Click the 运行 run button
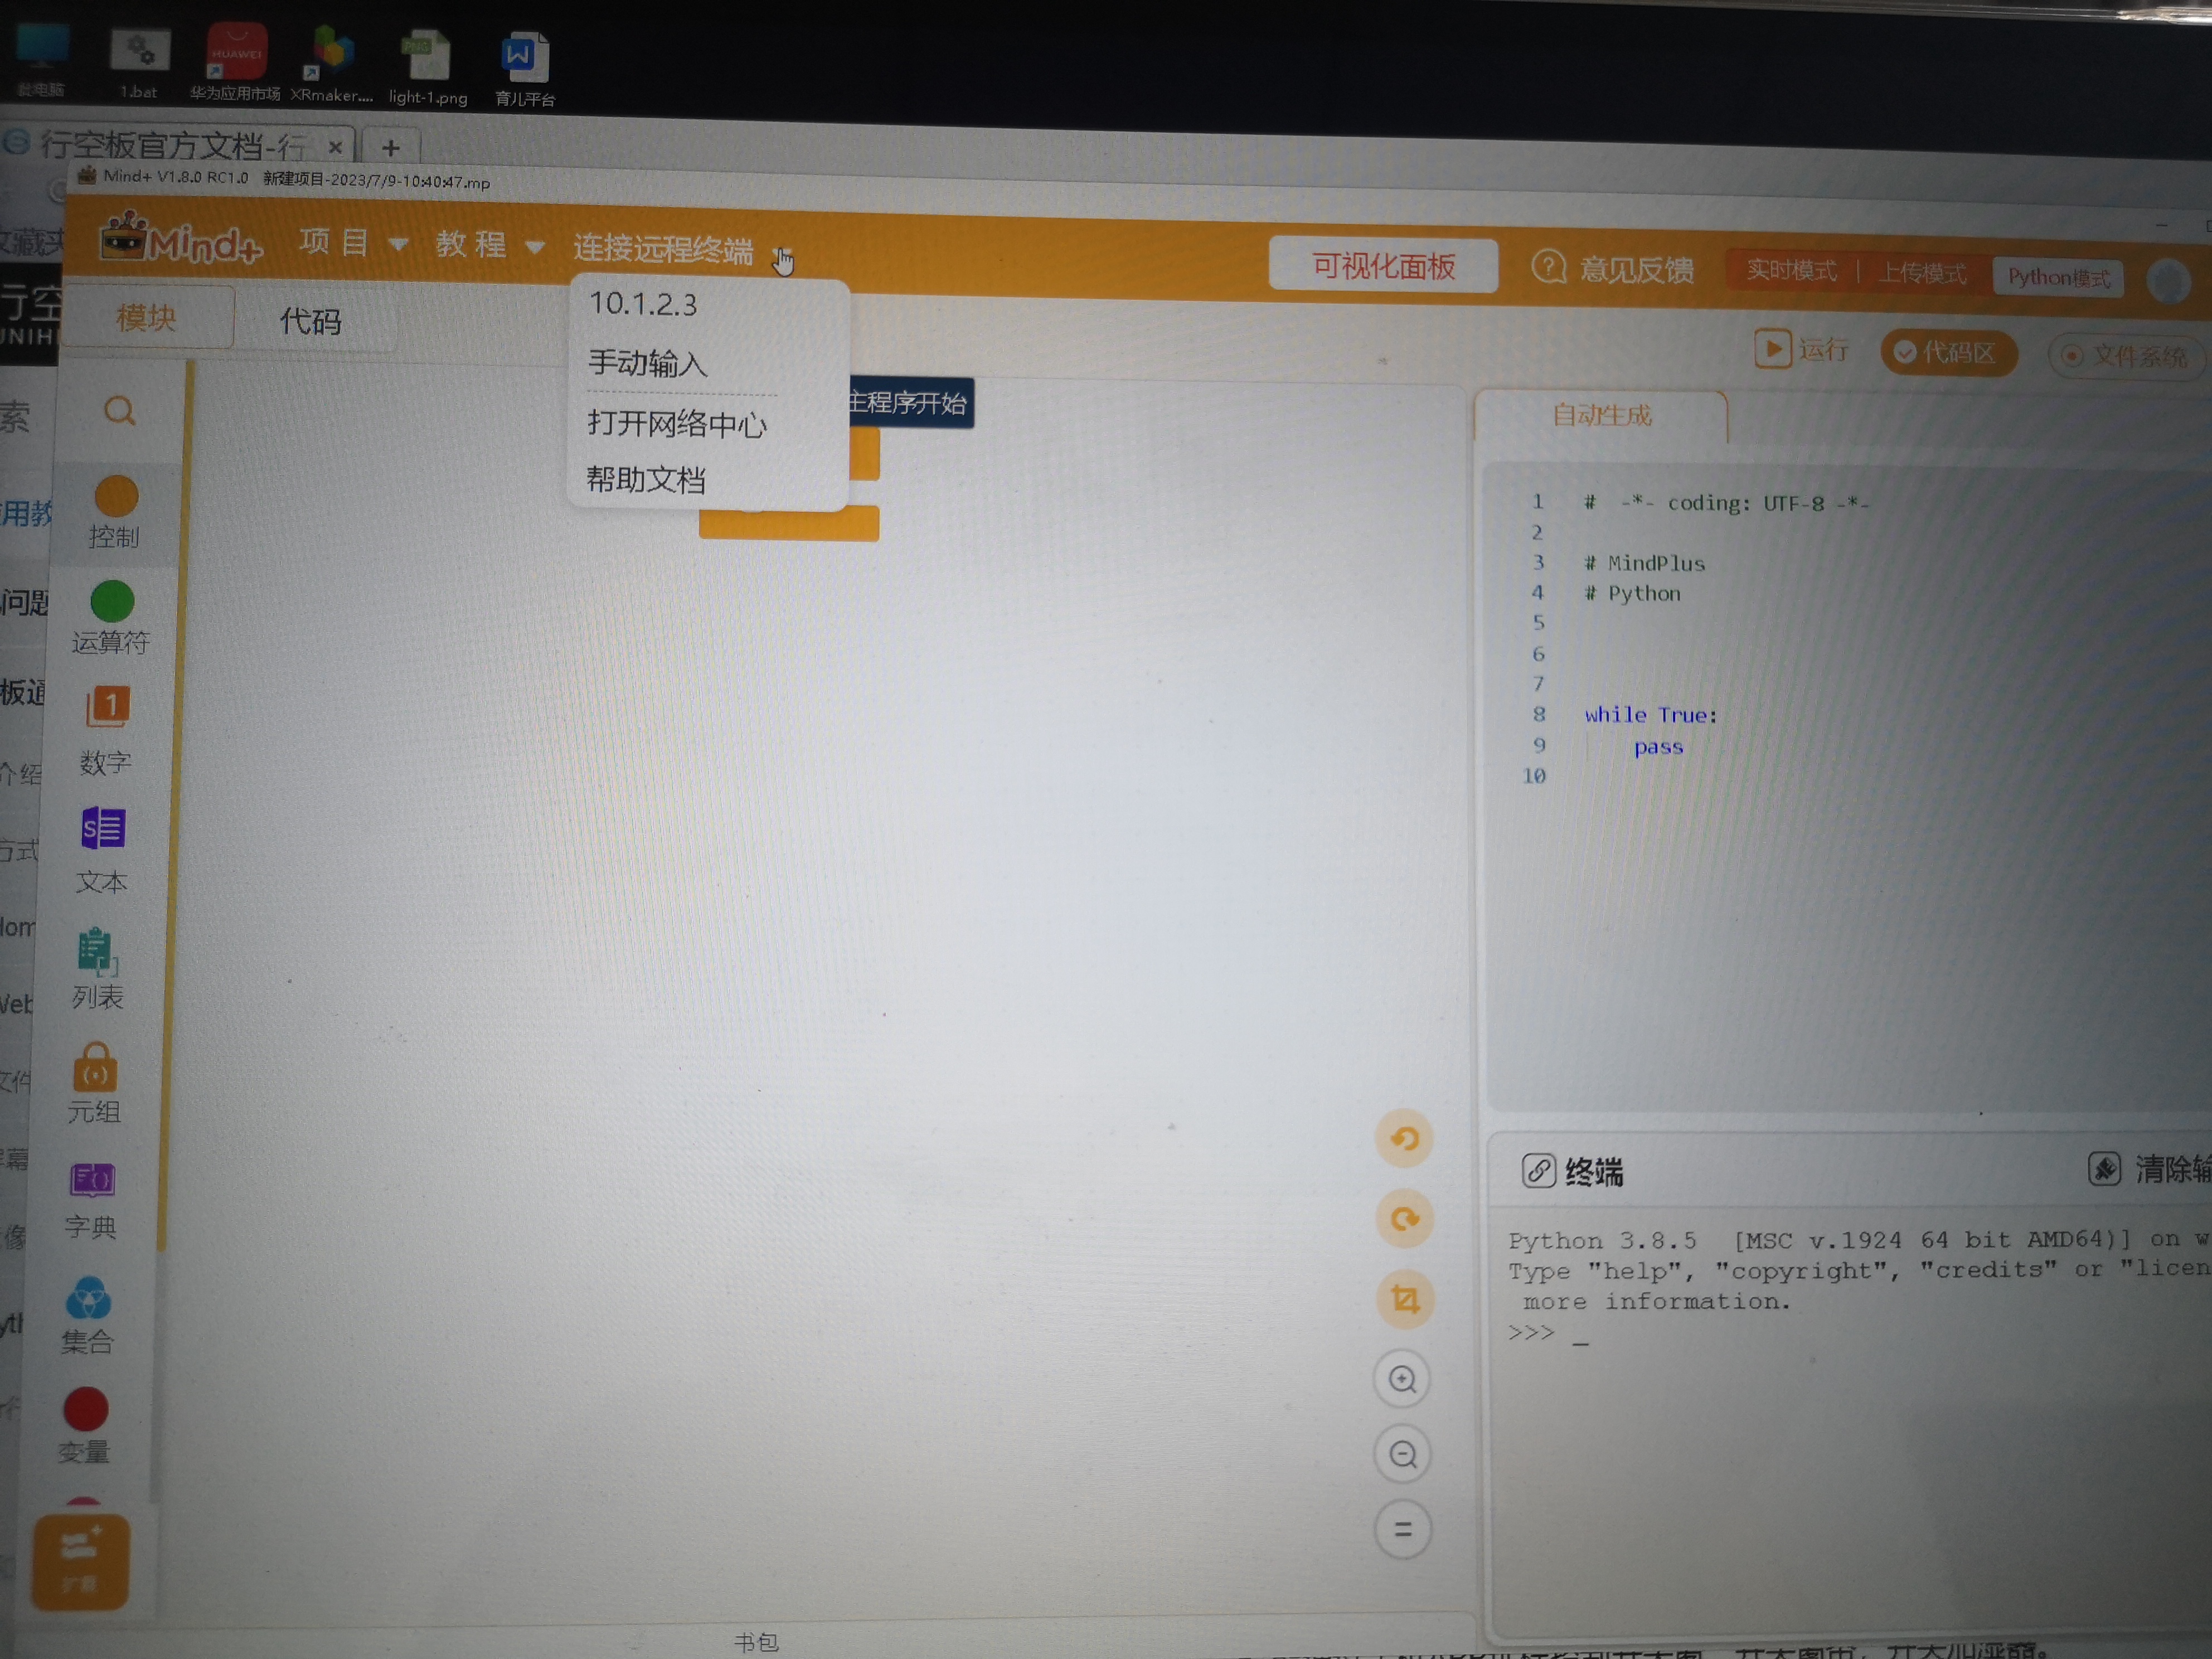The width and height of the screenshot is (2212, 1659). pos(1801,350)
